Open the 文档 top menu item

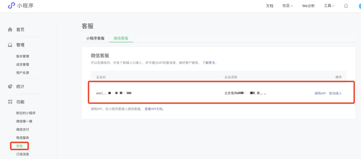(x=269, y=6)
